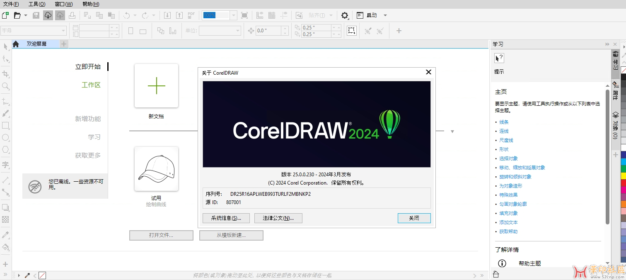The image size is (626, 280).
Task: Select the Artistic Media brush tool
Action: (x=6, y=113)
